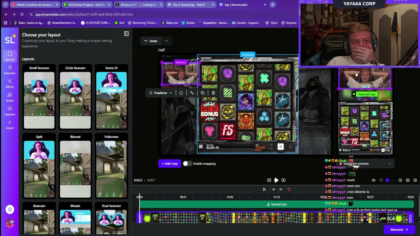Select the App StreamLadder tab
Viewport: 420px width, 236px height.
coord(242,5)
